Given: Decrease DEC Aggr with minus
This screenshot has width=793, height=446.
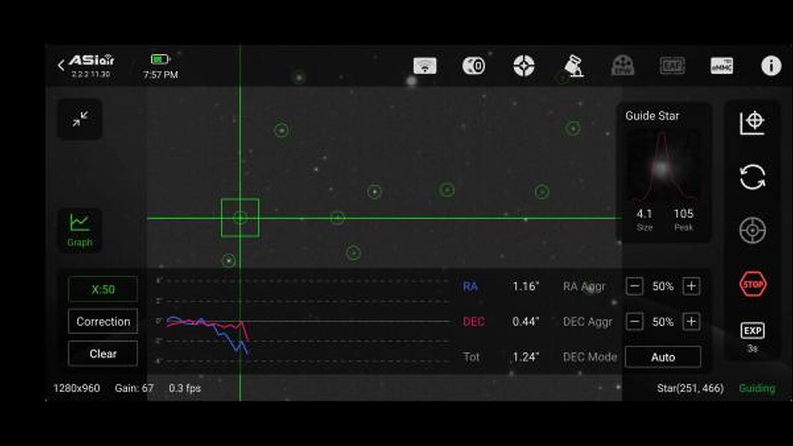Looking at the screenshot, I should (x=634, y=321).
